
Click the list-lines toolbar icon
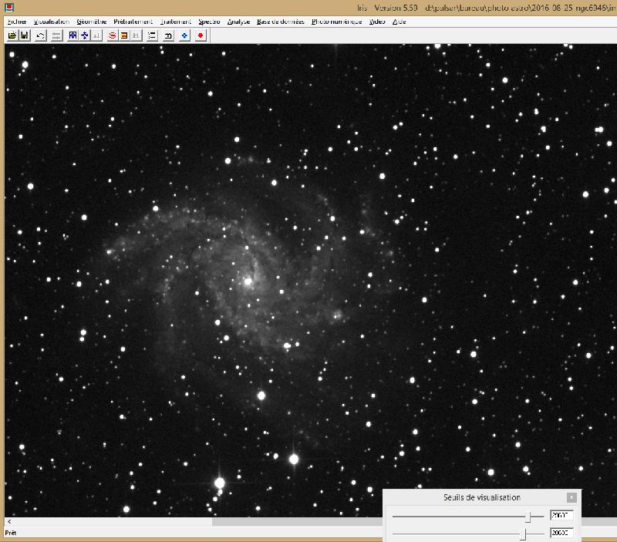tap(152, 35)
